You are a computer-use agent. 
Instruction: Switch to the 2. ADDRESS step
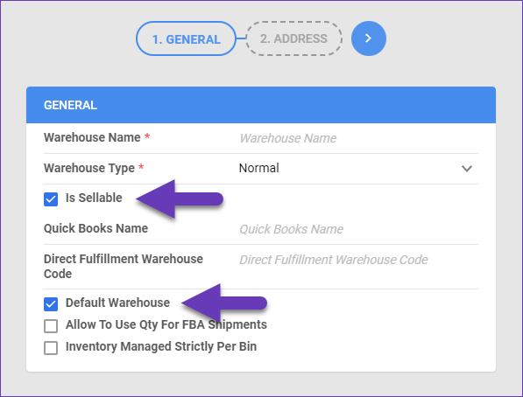(293, 38)
